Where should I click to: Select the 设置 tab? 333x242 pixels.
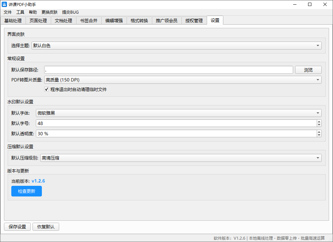tap(215, 20)
